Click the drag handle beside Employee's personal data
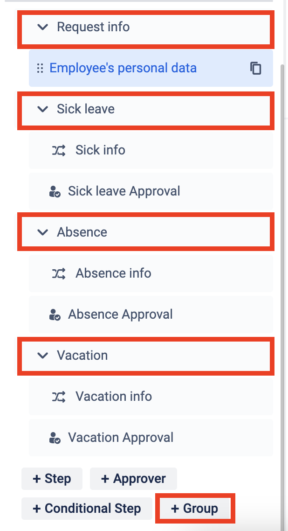 point(40,68)
